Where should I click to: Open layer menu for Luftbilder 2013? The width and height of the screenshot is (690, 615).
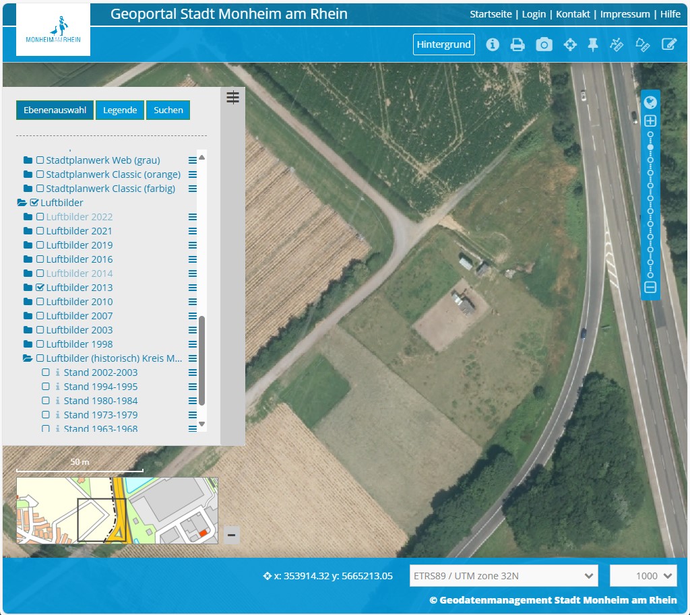coord(192,288)
